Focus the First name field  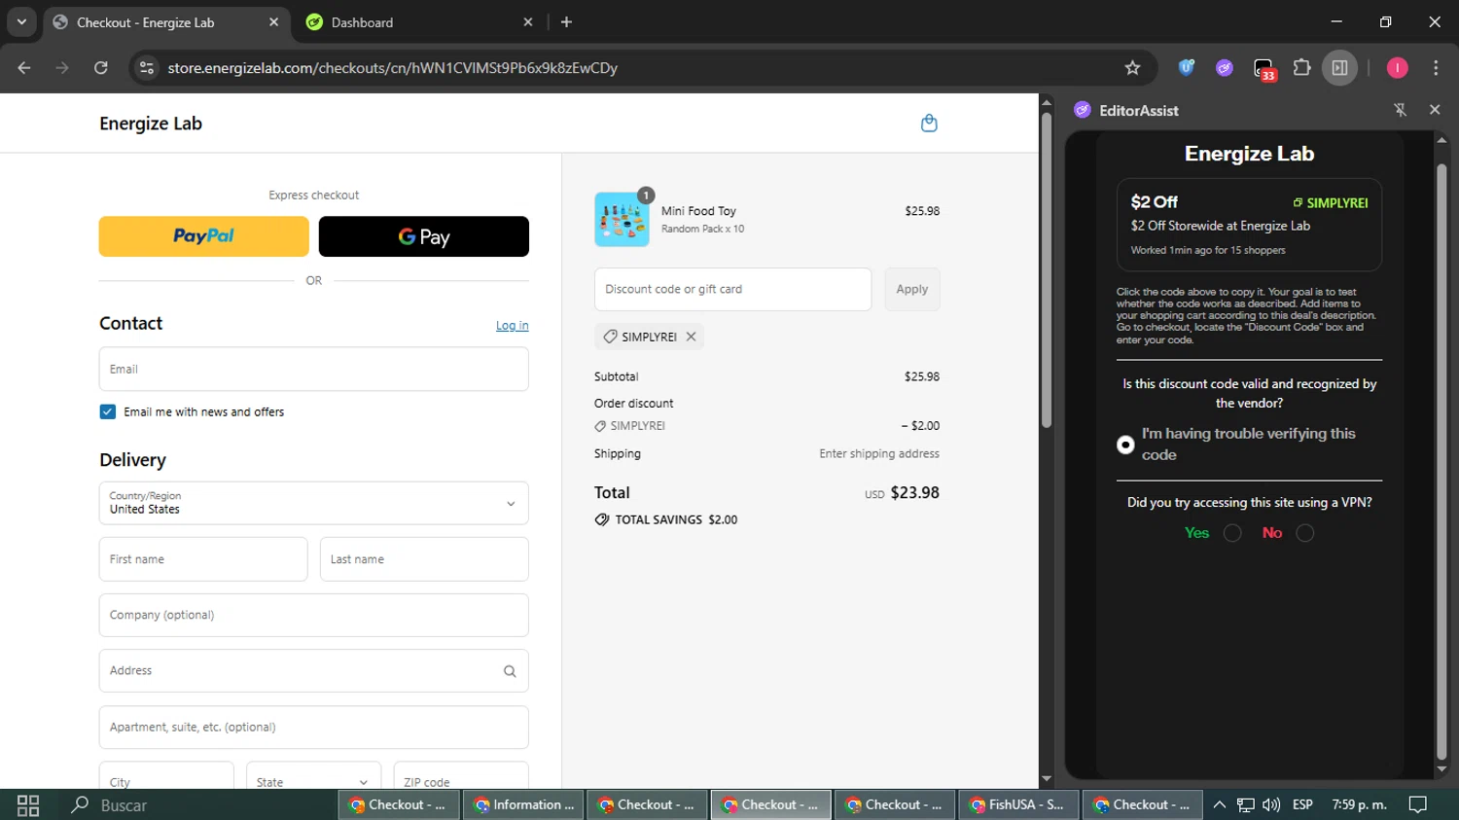click(203, 559)
